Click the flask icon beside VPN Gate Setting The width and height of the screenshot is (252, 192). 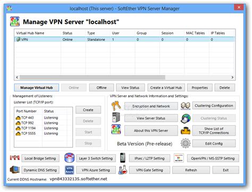123,170
